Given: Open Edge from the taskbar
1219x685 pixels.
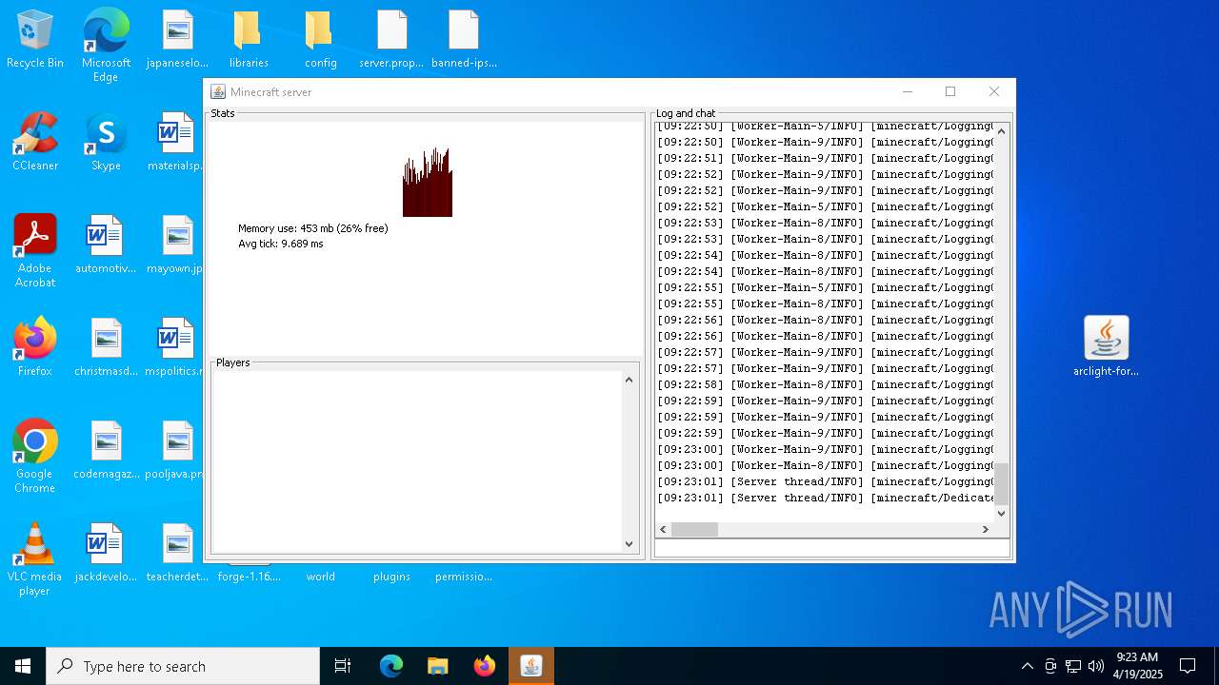Looking at the screenshot, I should [391, 666].
